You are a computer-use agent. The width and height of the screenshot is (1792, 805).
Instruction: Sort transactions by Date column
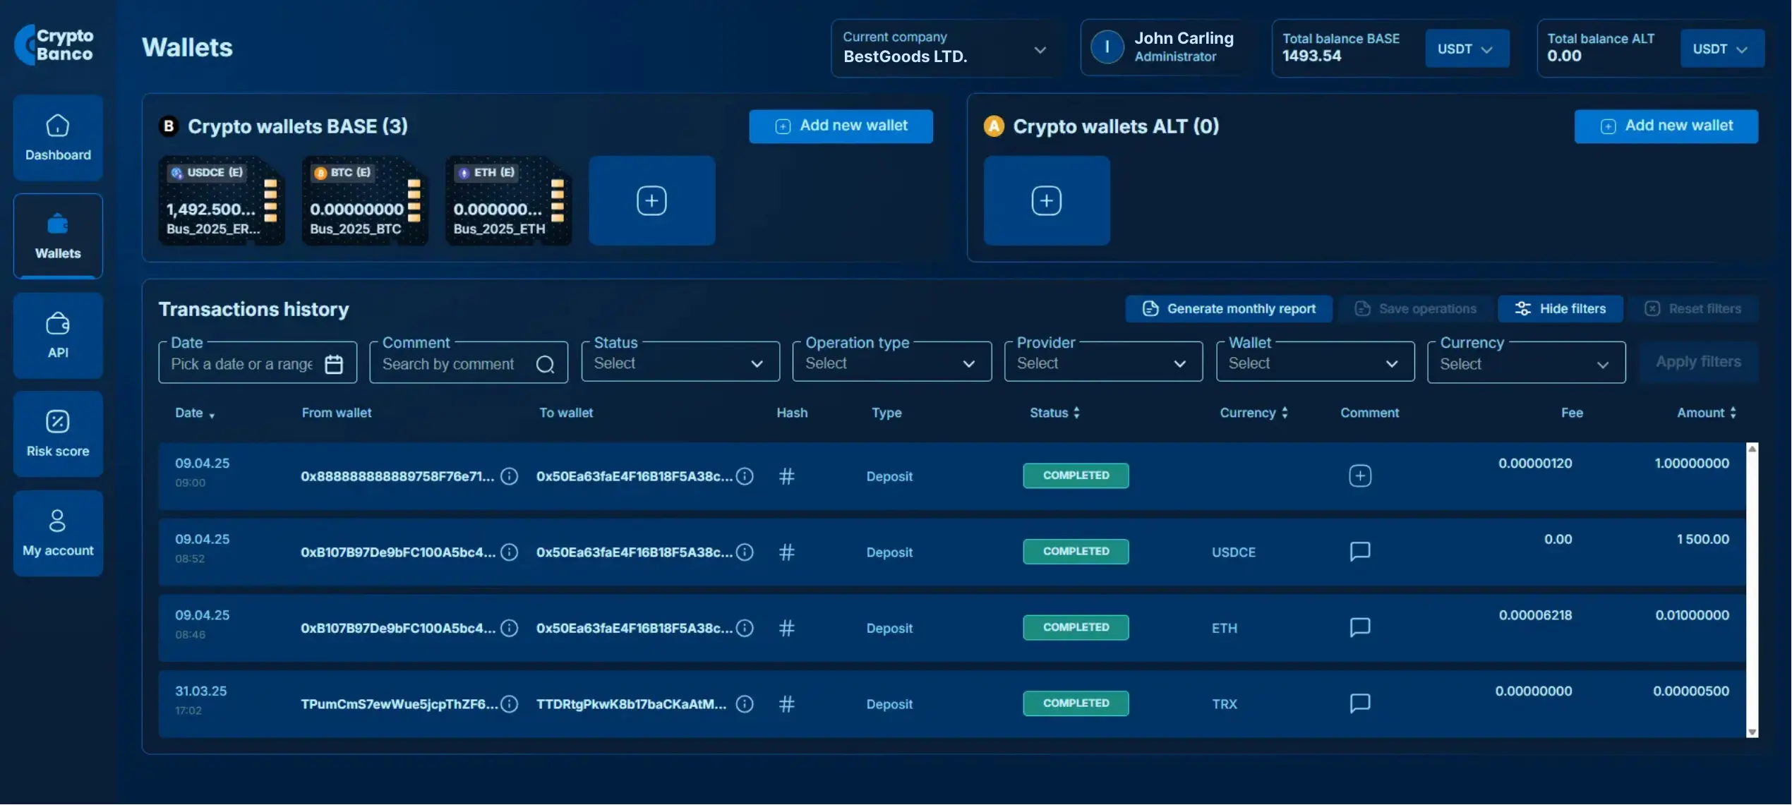195,413
